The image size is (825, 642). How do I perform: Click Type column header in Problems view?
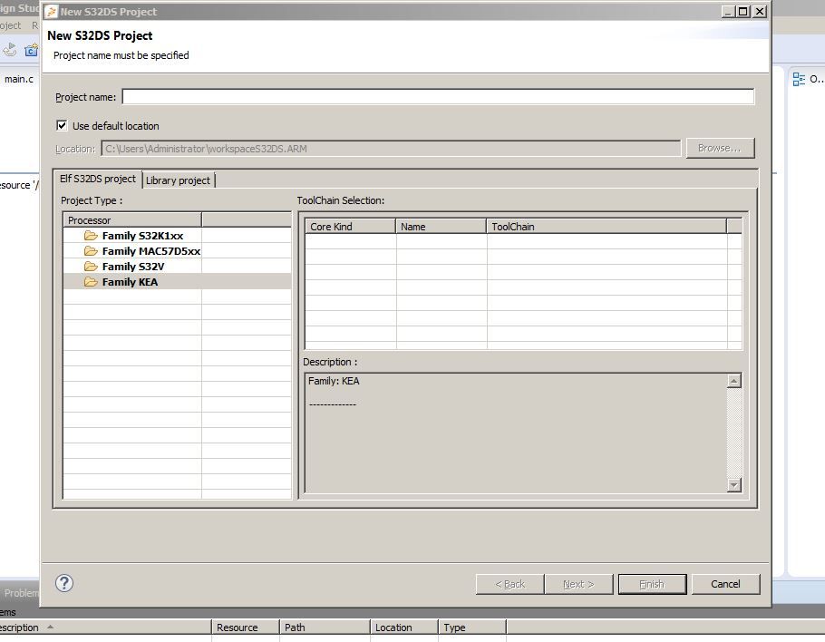point(472,627)
